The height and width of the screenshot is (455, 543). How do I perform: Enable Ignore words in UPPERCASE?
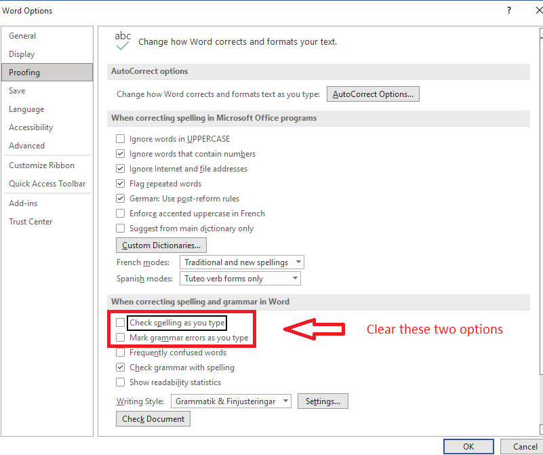pyautogui.click(x=121, y=139)
